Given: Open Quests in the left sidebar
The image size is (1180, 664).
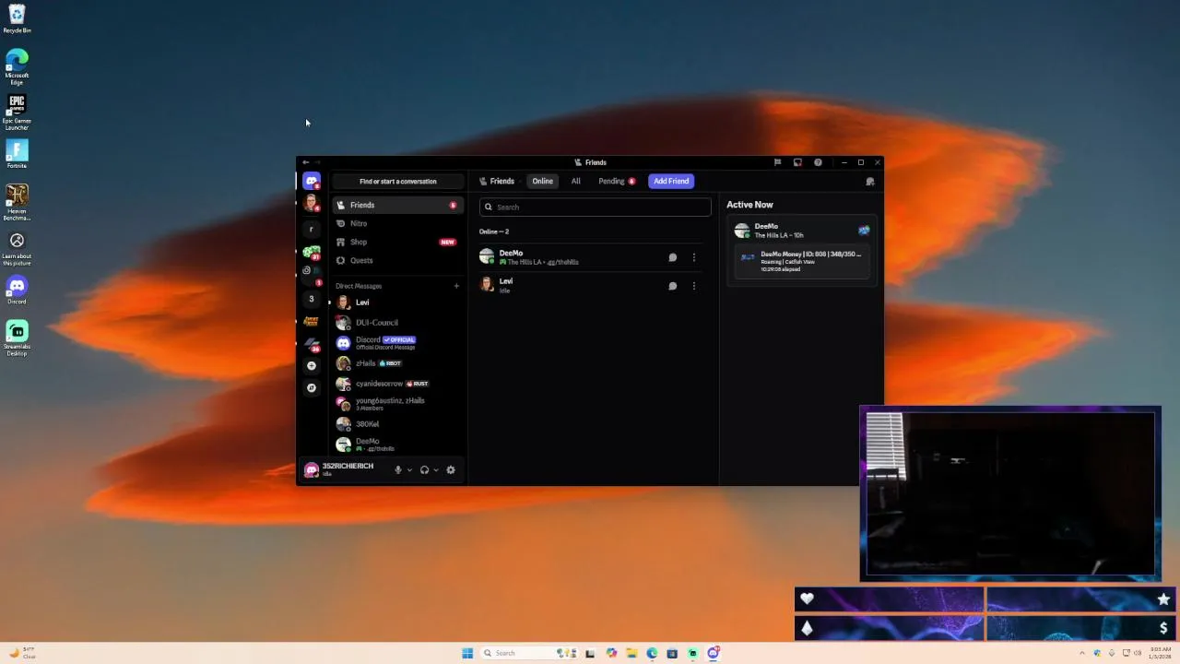Looking at the screenshot, I should click(x=398, y=260).
